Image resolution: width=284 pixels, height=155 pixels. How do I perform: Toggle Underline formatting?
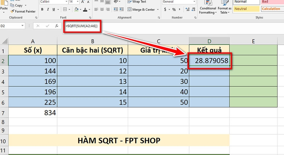[54, 10]
